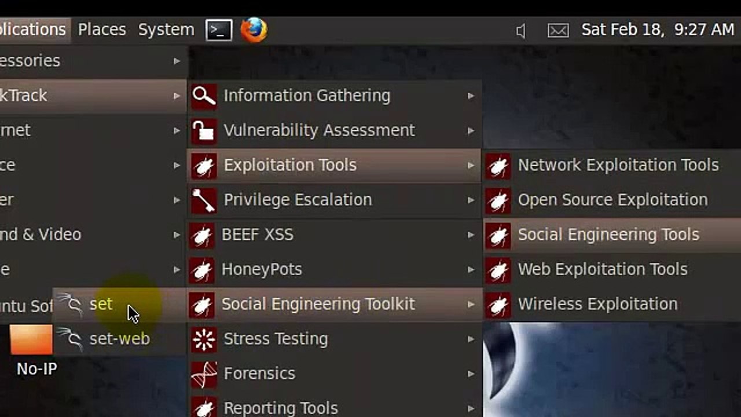The image size is (741, 417).
Task: Click the volume speaker icon
Action: (x=521, y=31)
